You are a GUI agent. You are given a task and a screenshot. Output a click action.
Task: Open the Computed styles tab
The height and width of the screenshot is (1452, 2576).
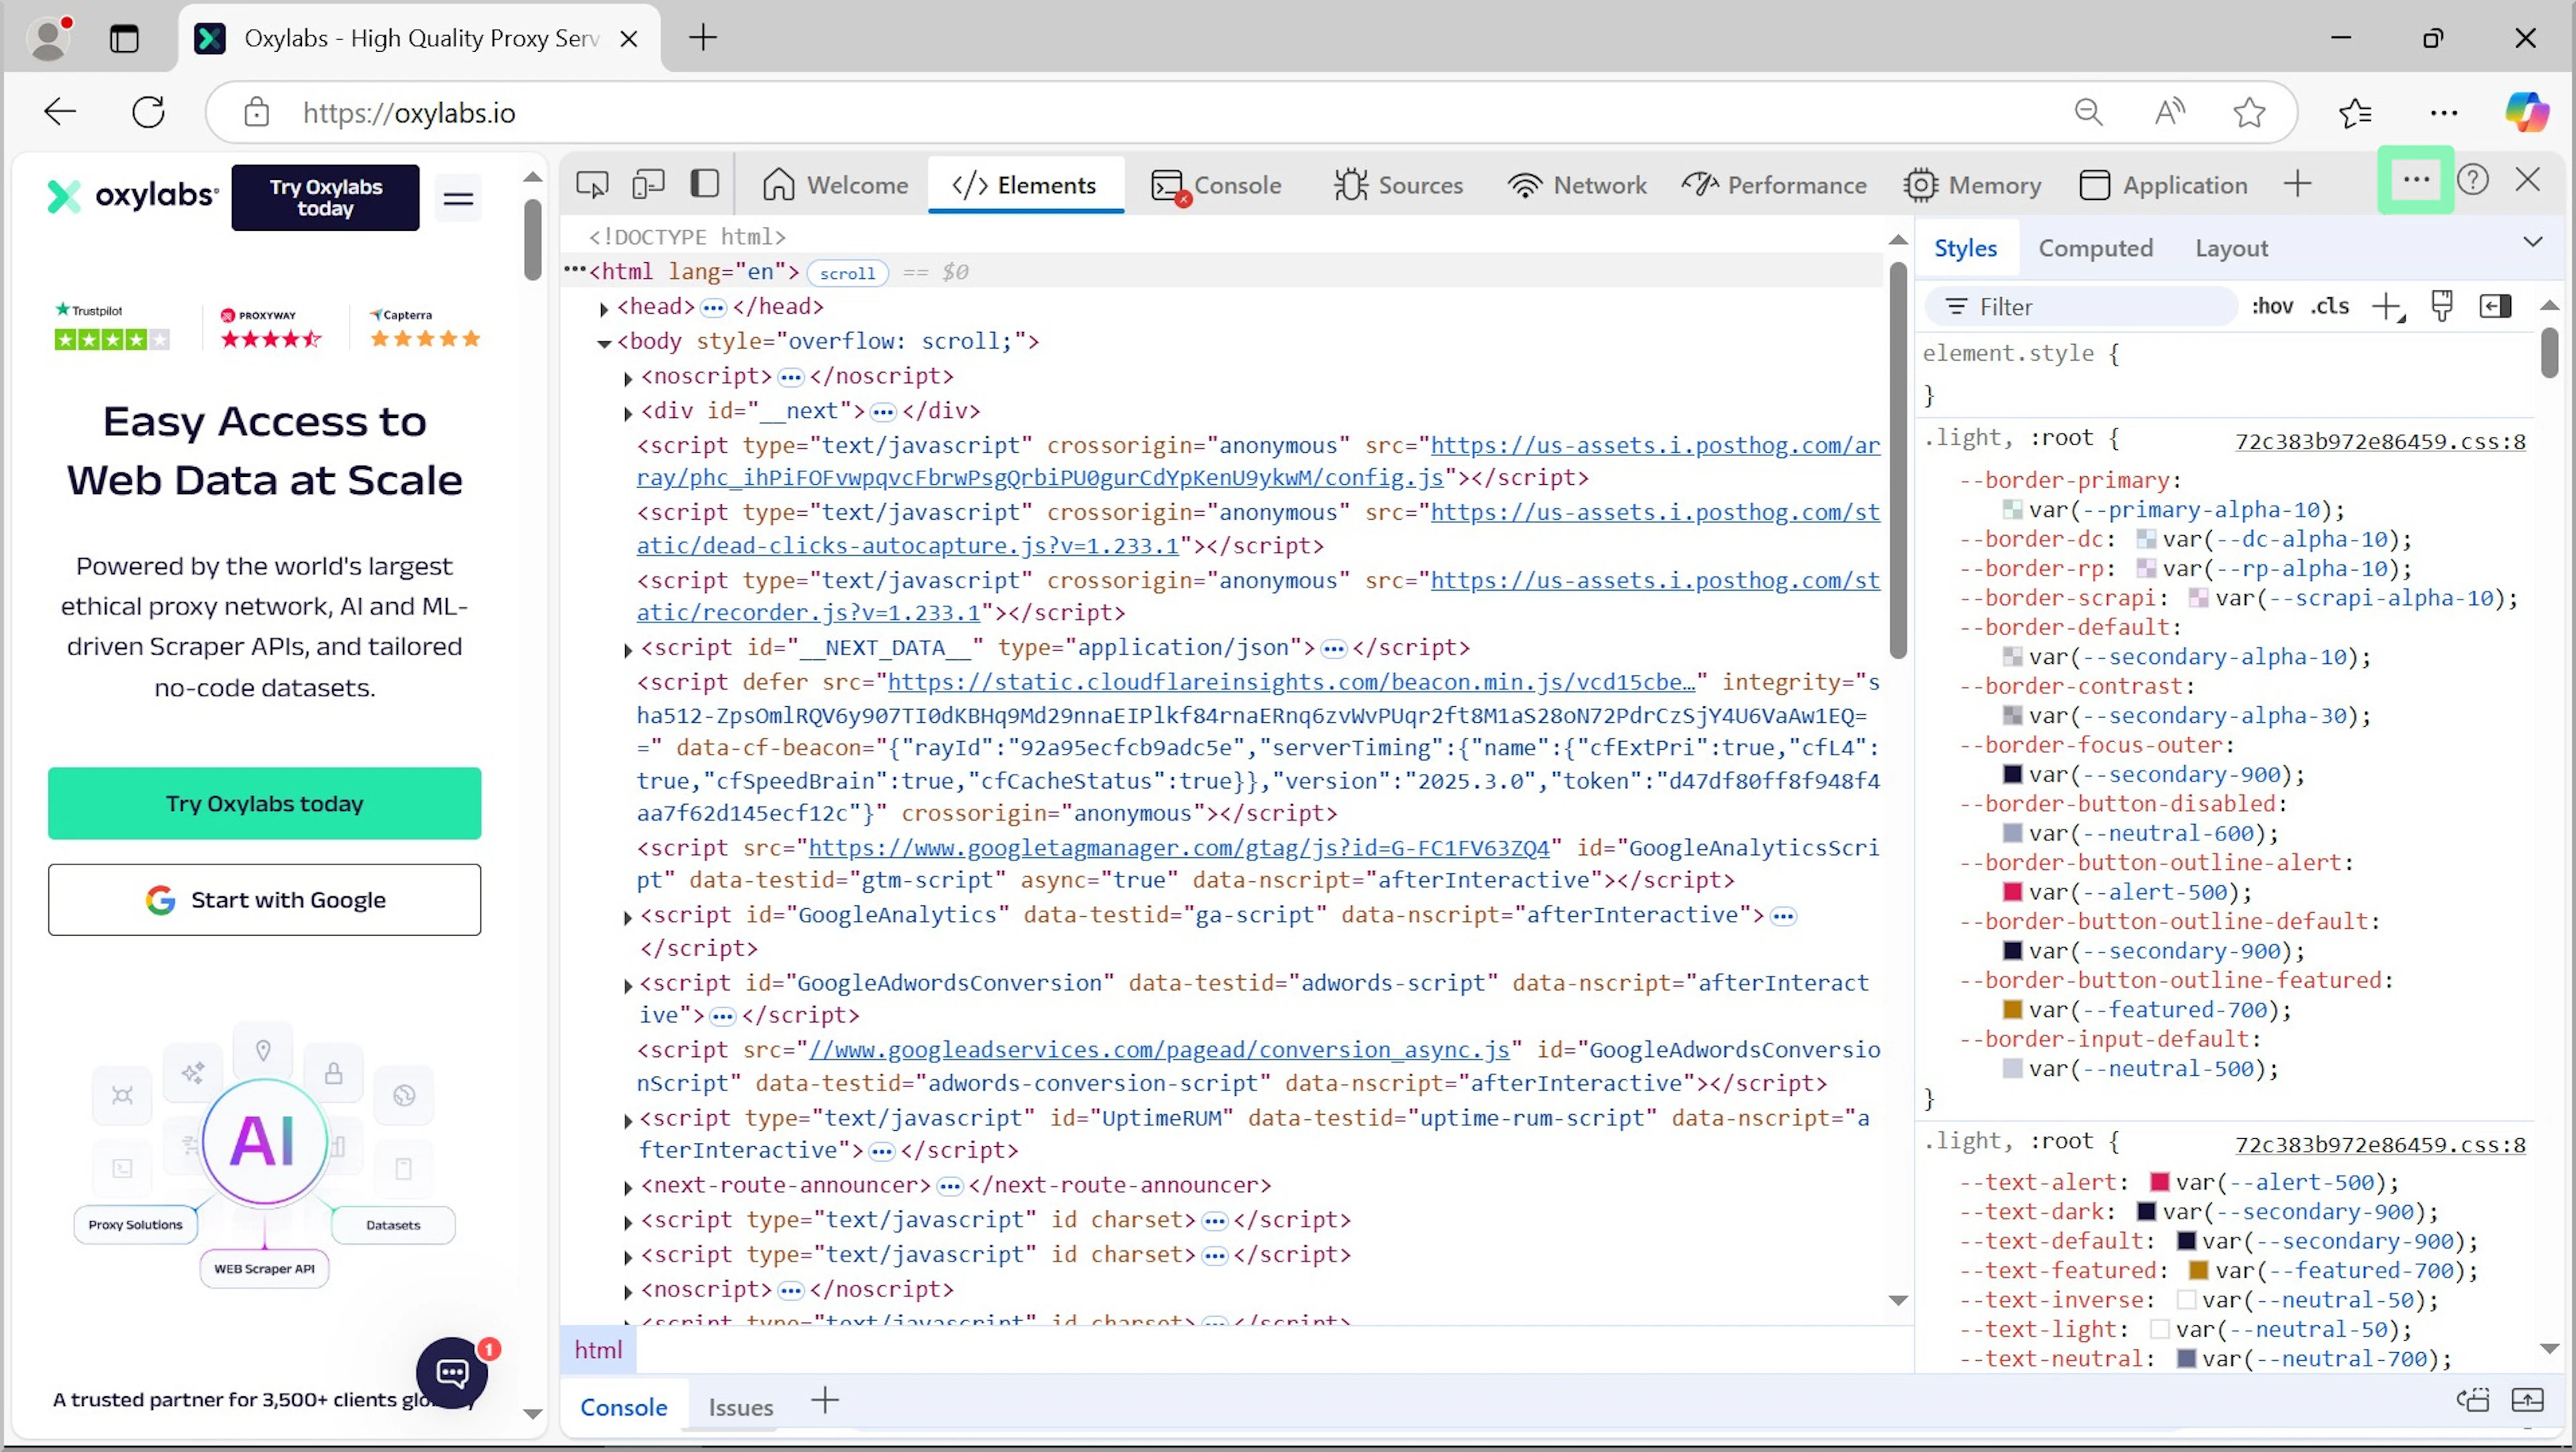point(2095,248)
